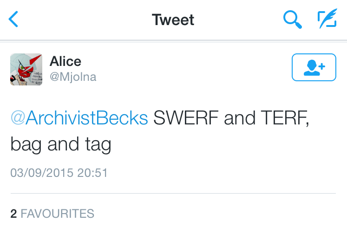
Task: Click the favourites count number 2
Action: pyautogui.click(x=13, y=214)
